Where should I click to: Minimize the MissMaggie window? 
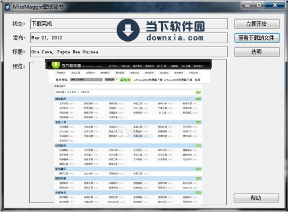248,5
